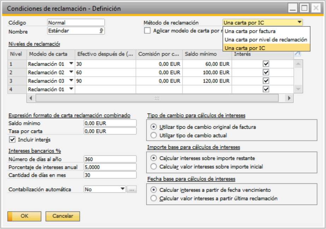This screenshot has width=326, height=229.
Task: Click the Comisión por c... column header
Action: coord(159,54)
